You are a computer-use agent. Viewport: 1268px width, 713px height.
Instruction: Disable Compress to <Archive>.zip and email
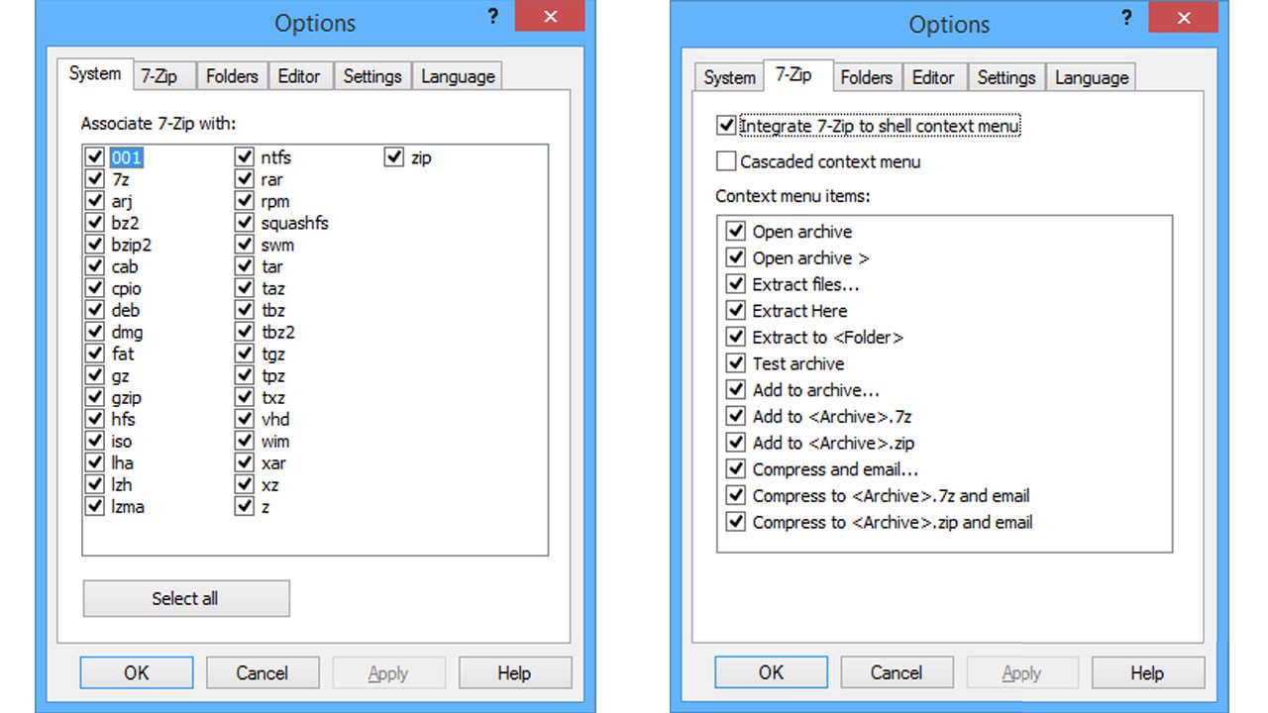tap(735, 522)
